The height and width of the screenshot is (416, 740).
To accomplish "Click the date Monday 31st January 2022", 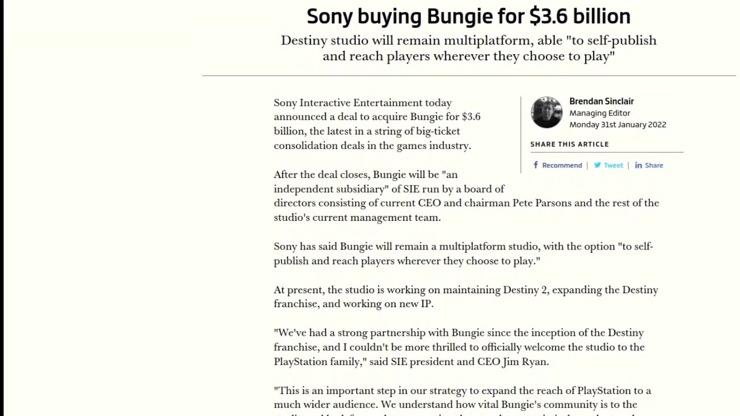I will click(x=617, y=125).
